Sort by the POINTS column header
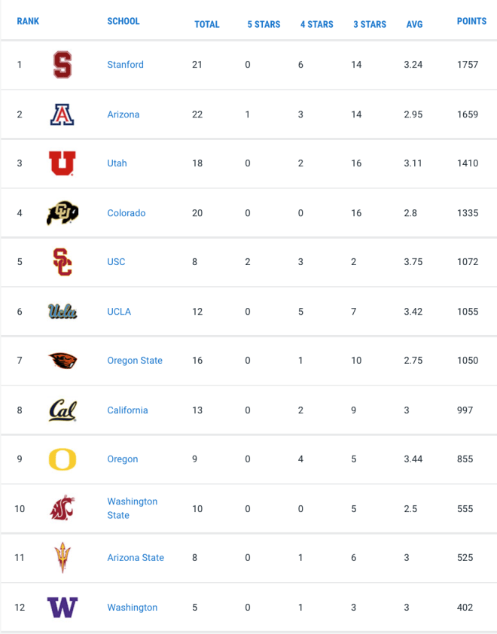The width and height of the screenshot is (497, 634). (x=471, y=21)
